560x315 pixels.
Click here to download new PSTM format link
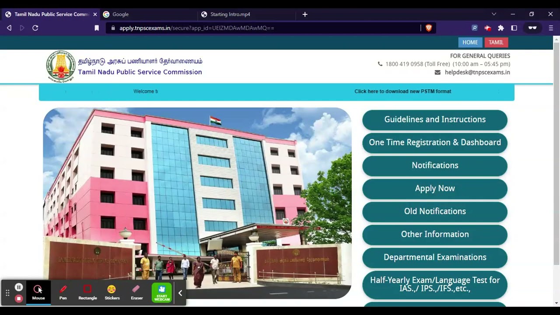pos(403,91)
